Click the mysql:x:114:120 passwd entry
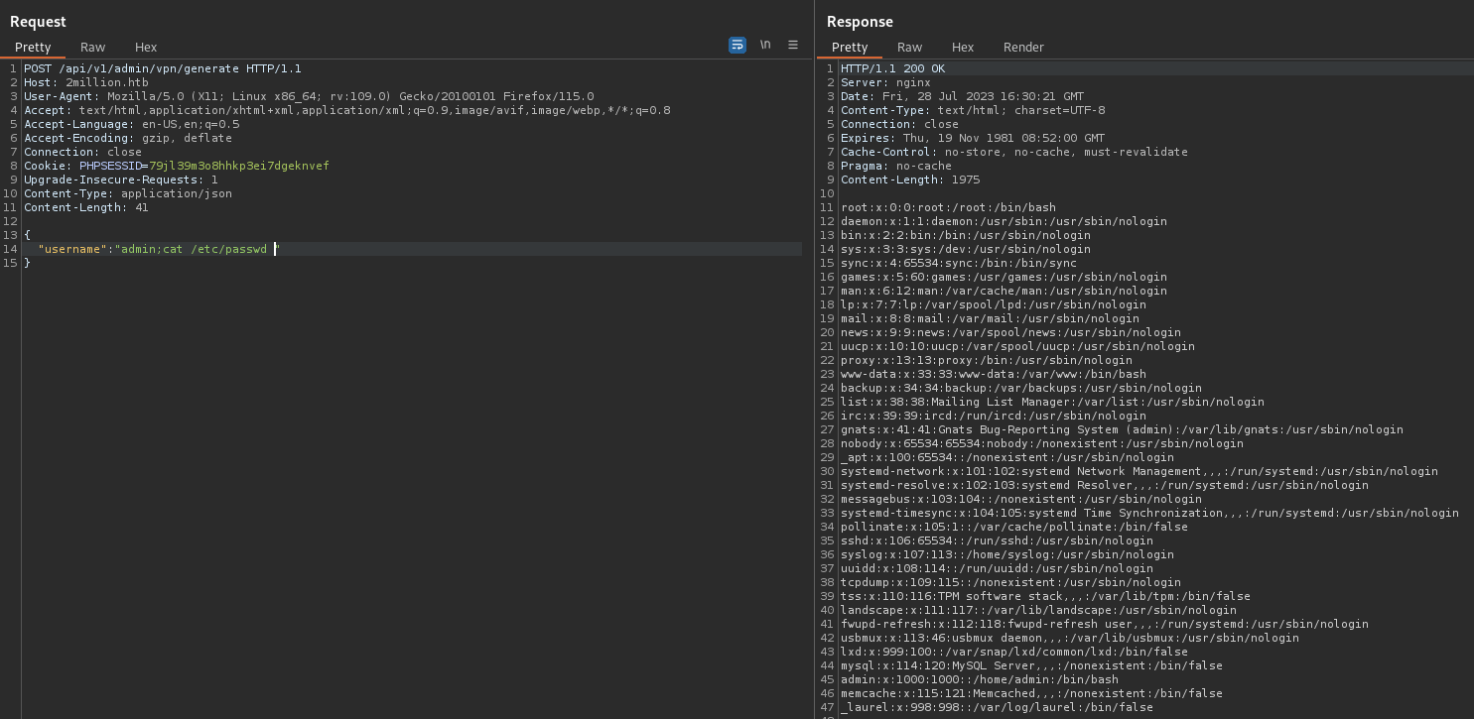The width and height of the screenshot is (1474, 719). pyautogui.click(x=1031, y=665)
